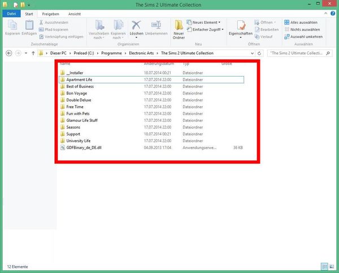Select the __Installer folder
This screenshot has height=273, width=339.
[x=151, y=73]
